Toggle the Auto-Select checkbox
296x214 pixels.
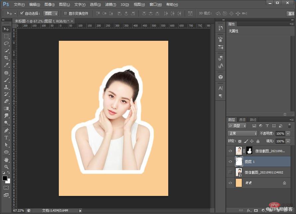point(22,13)
